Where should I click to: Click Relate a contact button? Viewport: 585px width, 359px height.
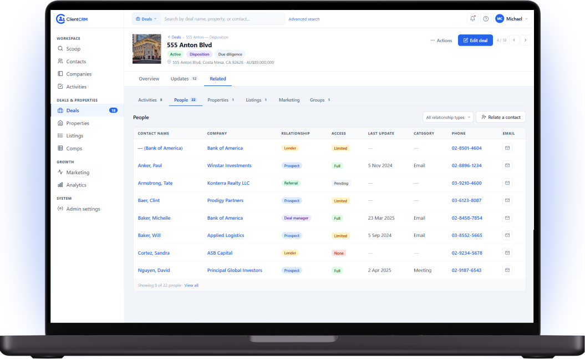pyautogui.click(x=501, y=117)
